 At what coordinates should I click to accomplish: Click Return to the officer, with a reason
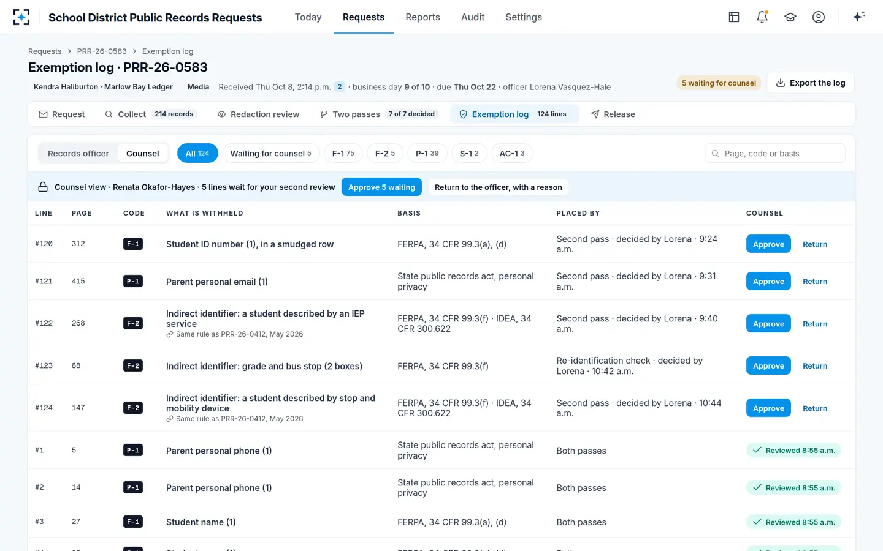click(498, 187)
